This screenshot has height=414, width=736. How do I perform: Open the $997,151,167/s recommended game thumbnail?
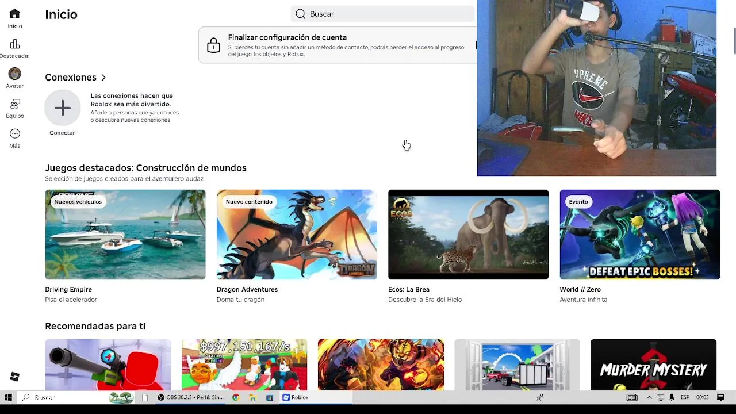tap(244, 365)
